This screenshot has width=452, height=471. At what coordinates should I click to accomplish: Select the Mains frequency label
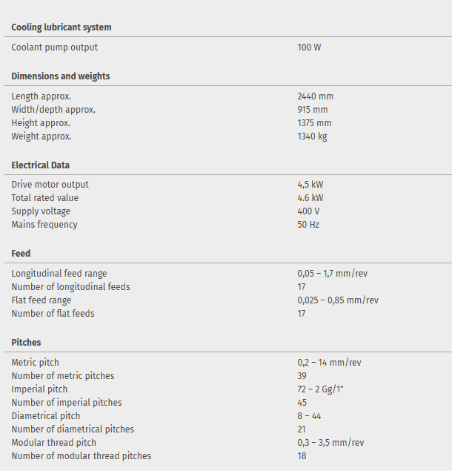click(44, 225)
